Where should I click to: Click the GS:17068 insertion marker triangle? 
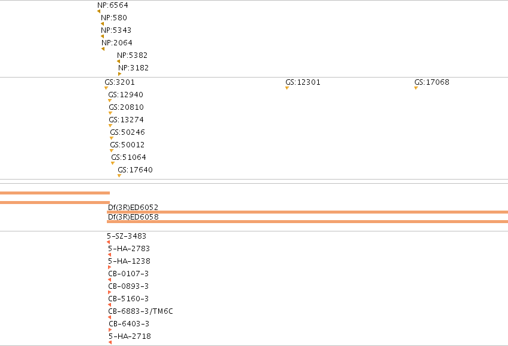click(x=416, y=88)
